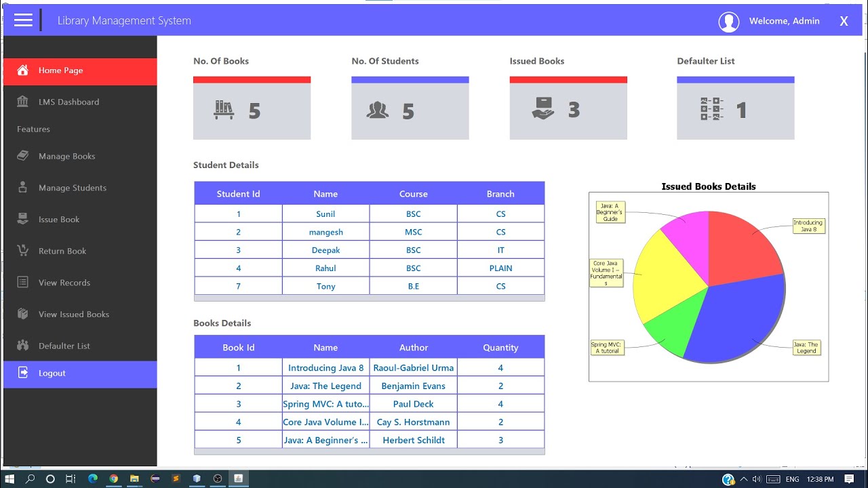
Task: Click the Library Management System title
Action: (124, 21)
